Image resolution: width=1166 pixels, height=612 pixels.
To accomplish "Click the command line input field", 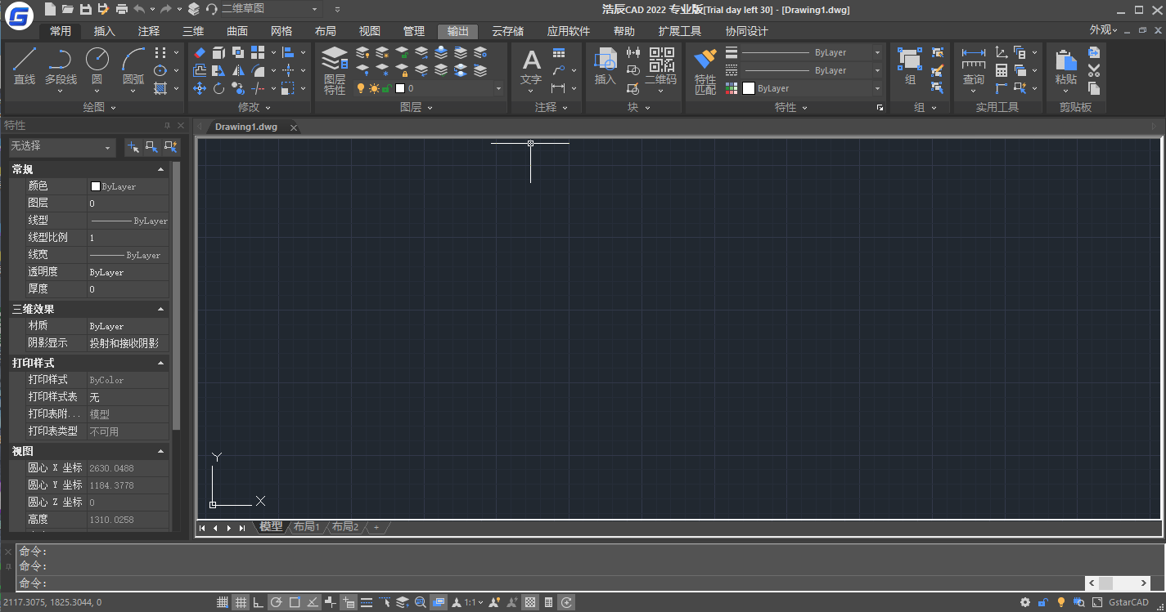I will pyautogui.click(x=548, y=583).
